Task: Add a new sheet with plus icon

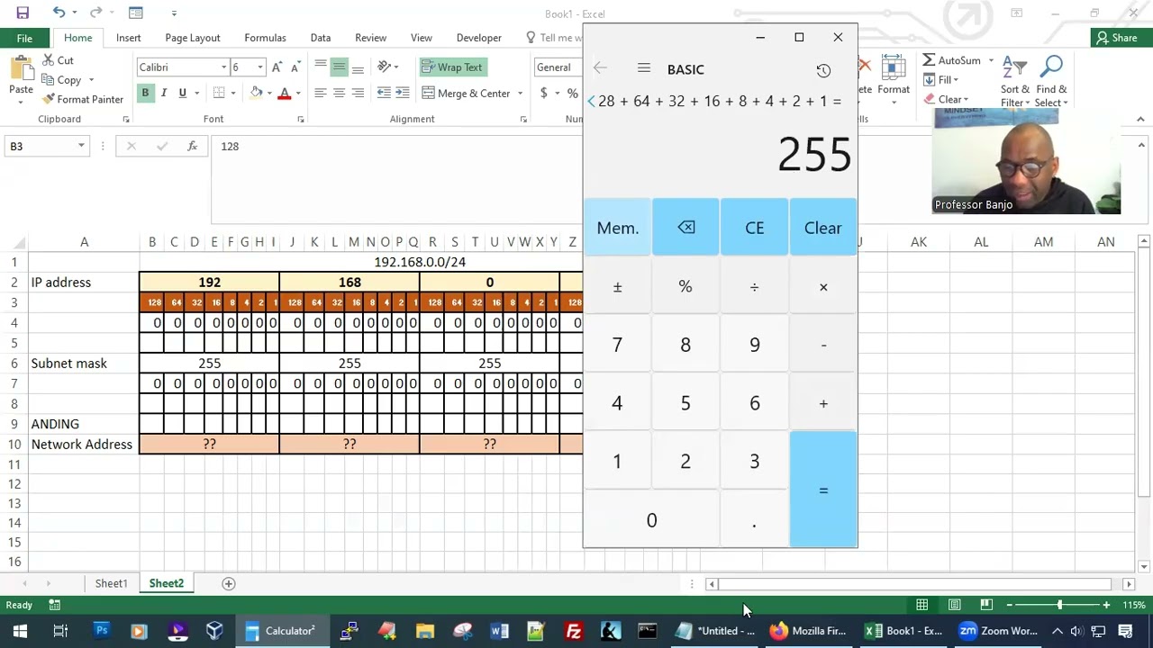Action: (x=228, y=583)
